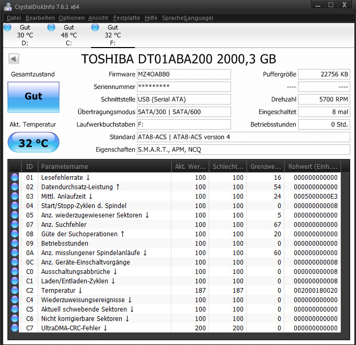The width and height of the screenshot is (356, 345).
Task: Click the Firmware field MZ4OABB0
Action: pyautogui.click(x=184, y=74)
